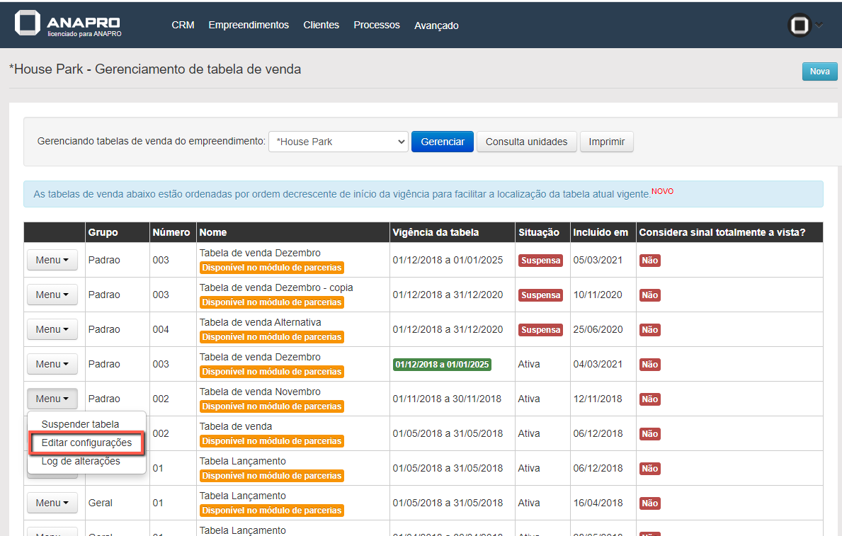Viewport: 842px width, 536px height.
Task: Select Log de alterações menu entry
Action: click(81, 461)
